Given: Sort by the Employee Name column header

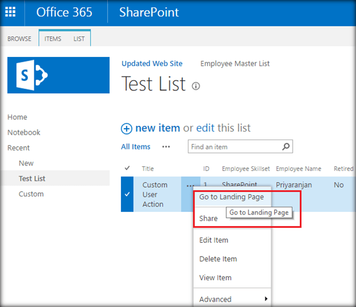Looking at the screenshot, I should 298,169.
